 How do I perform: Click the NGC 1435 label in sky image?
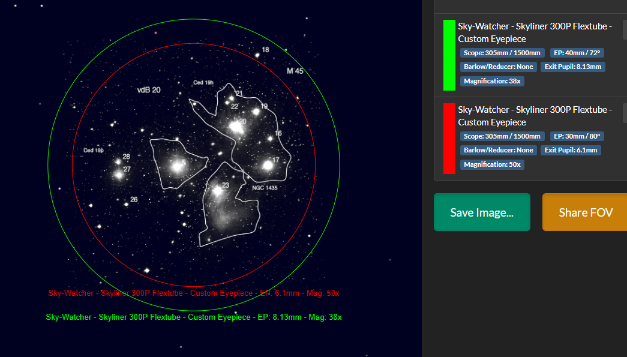click(265, 188)
